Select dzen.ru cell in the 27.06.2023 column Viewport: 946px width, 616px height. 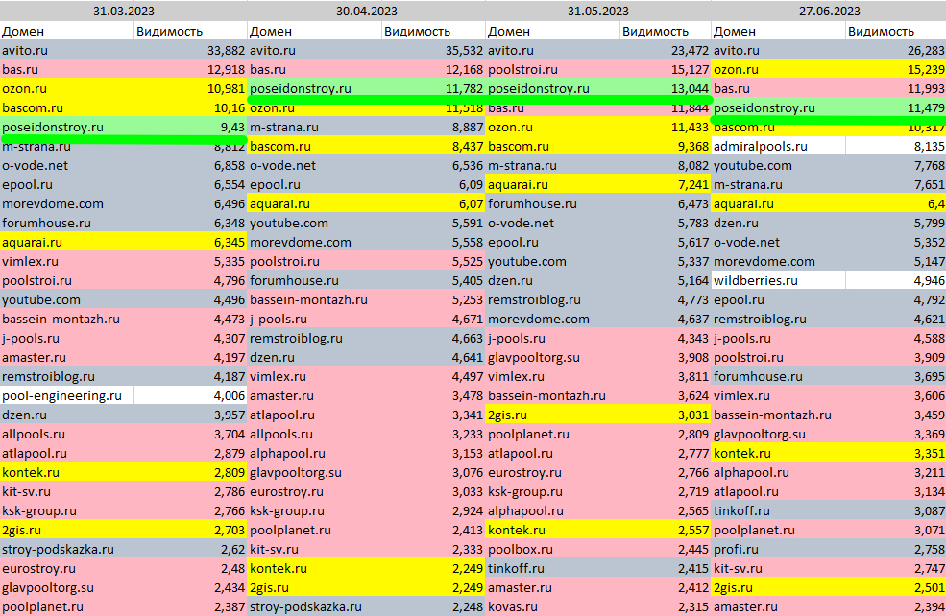(778, 223)
